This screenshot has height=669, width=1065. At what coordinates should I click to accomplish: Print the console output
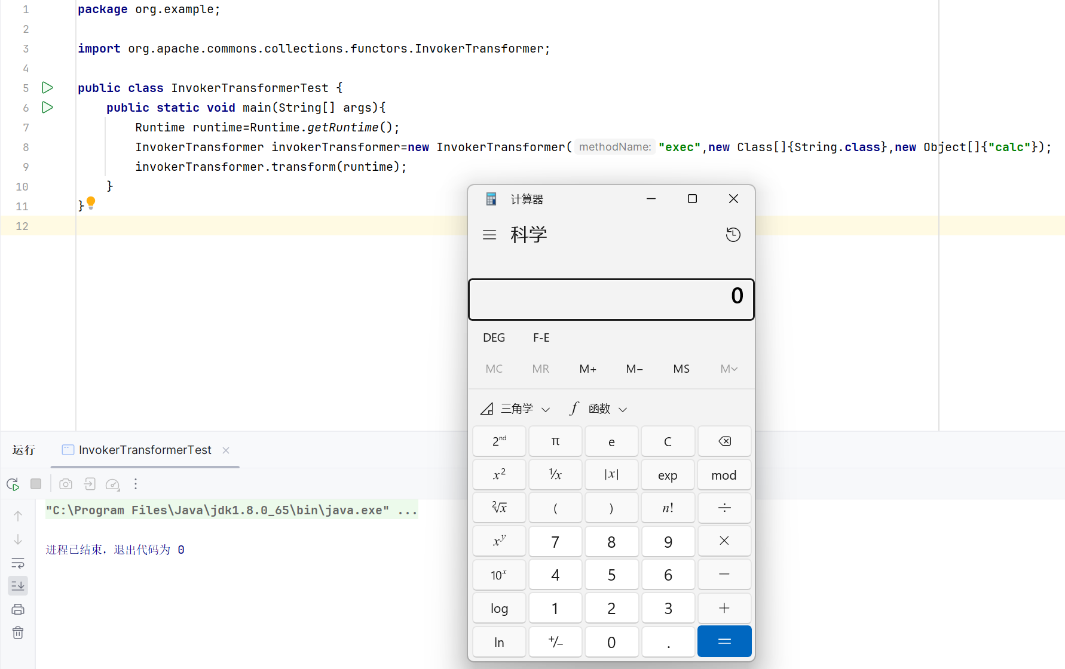click(18, 609)
